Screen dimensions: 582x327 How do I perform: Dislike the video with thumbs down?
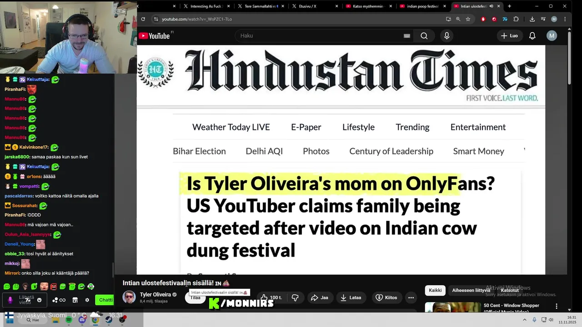pyautogui.click(x=295, y=298)
